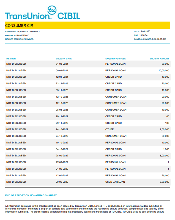Screen dimensions: 175x220
Task: Click the TU CIBIL disclaimer paragraph
Action: pyautogui.click(x=85, y=209)
